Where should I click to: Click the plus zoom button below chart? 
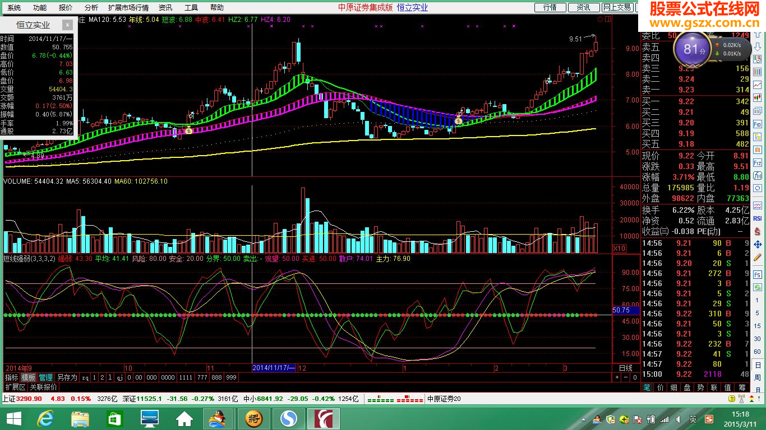point(617,377)
